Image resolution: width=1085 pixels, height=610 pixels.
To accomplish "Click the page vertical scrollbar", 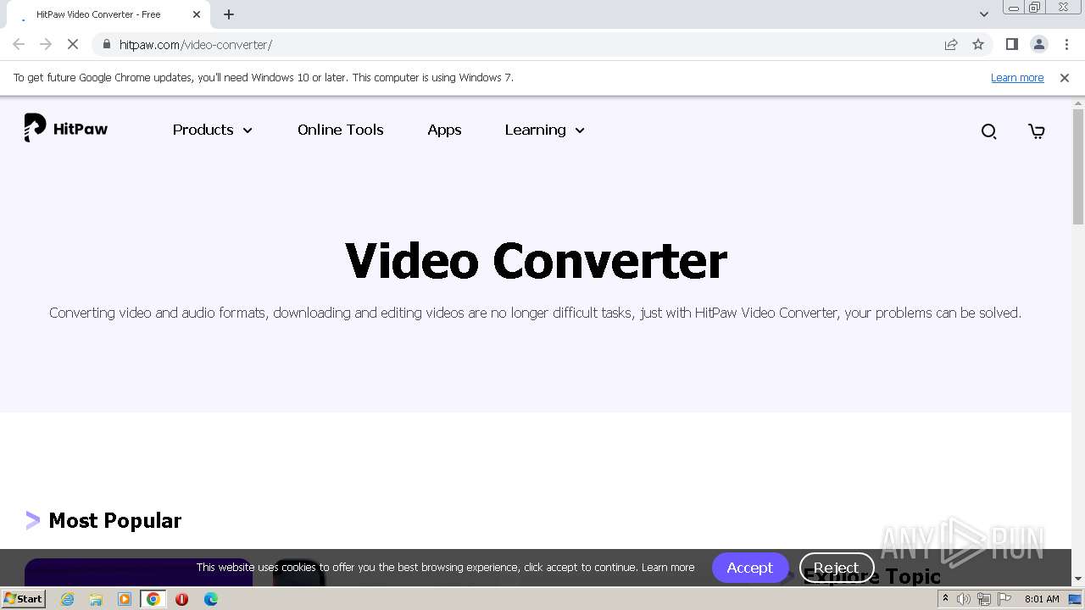I will pyautogui.click(x=1078, y=167).
